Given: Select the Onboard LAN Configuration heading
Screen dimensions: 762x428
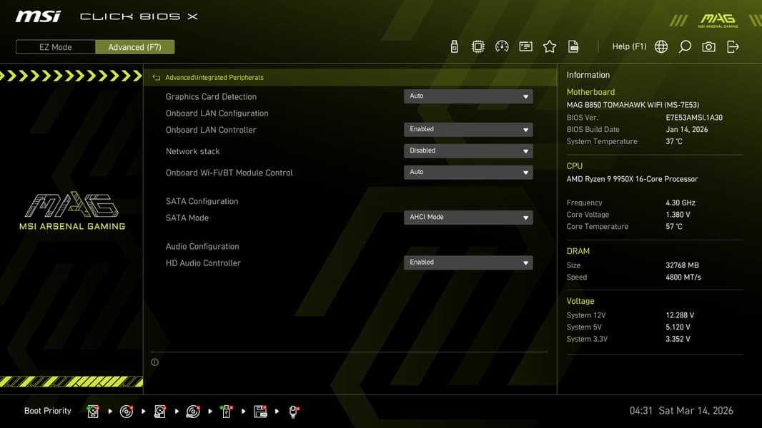Looking at the screenshot, I should pyautogui.click(x=217, y=113).
